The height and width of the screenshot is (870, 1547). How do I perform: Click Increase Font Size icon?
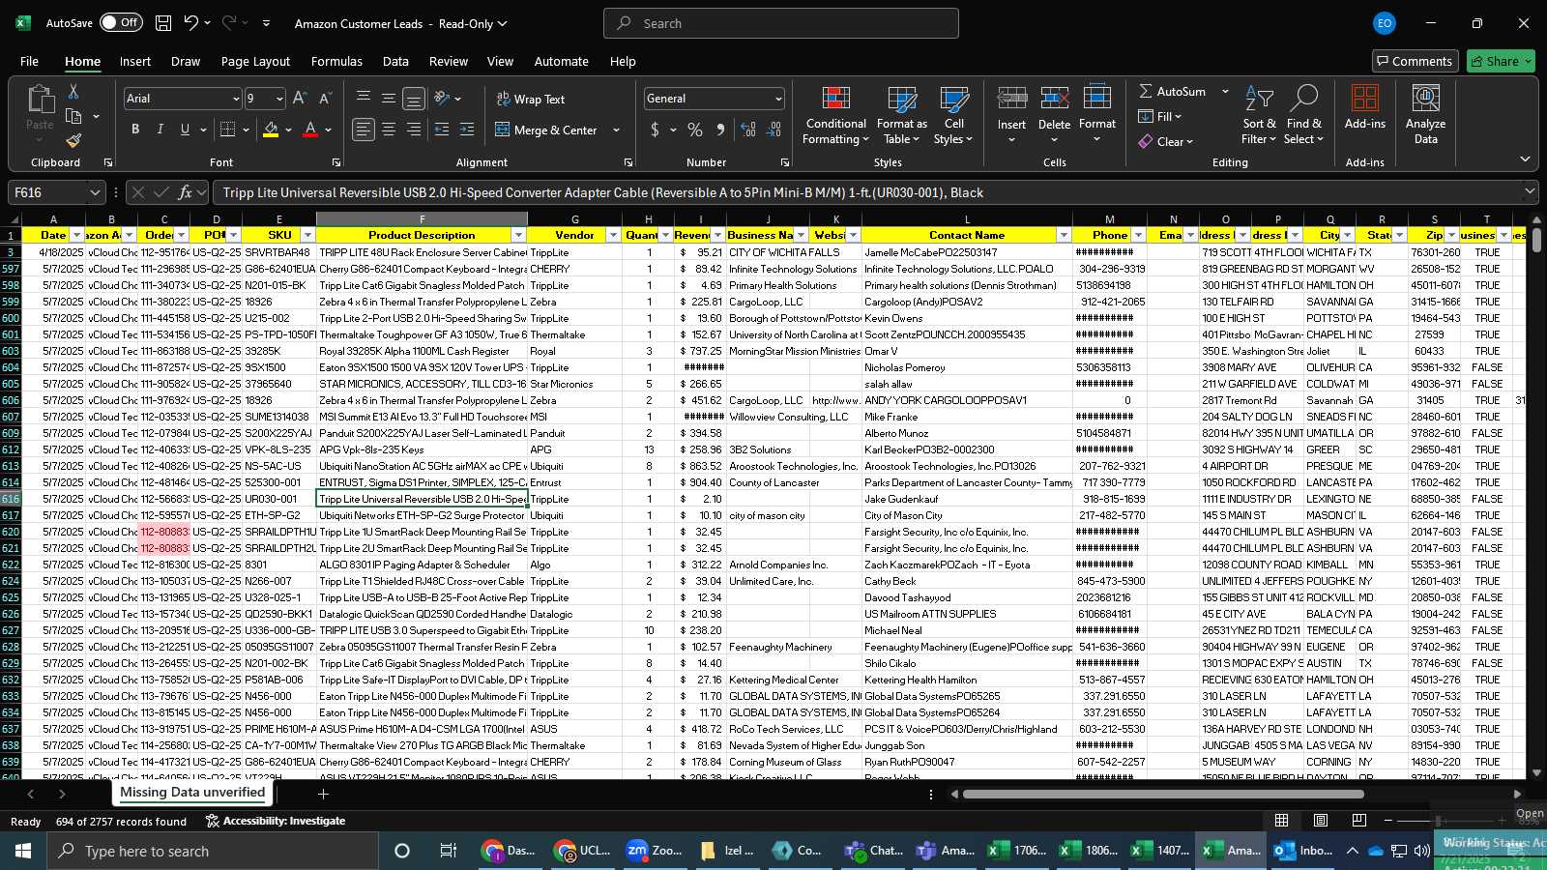300,99
